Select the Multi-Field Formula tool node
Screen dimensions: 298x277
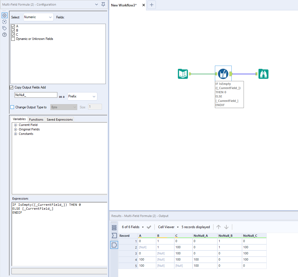223,74
